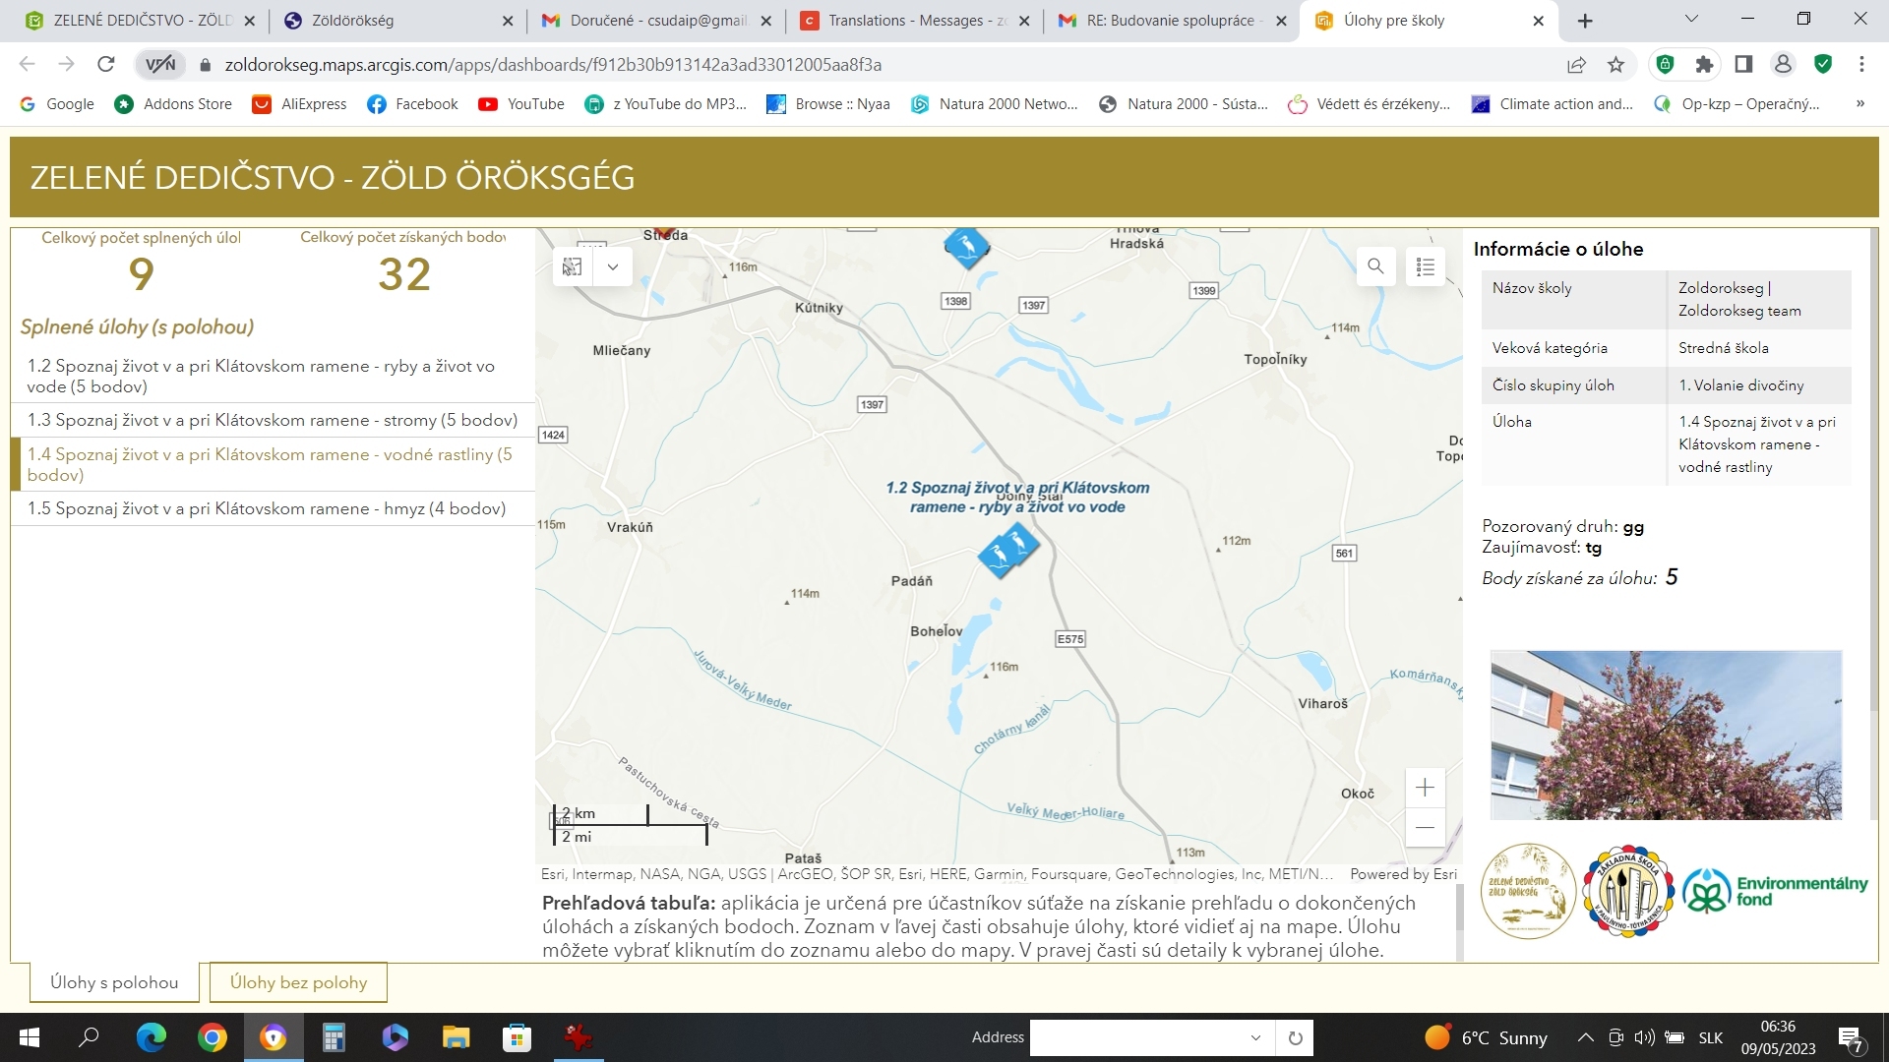Click the Environmentálny fond logo
This screenshot has height=1062, width=1889.
coord(1775,891)
